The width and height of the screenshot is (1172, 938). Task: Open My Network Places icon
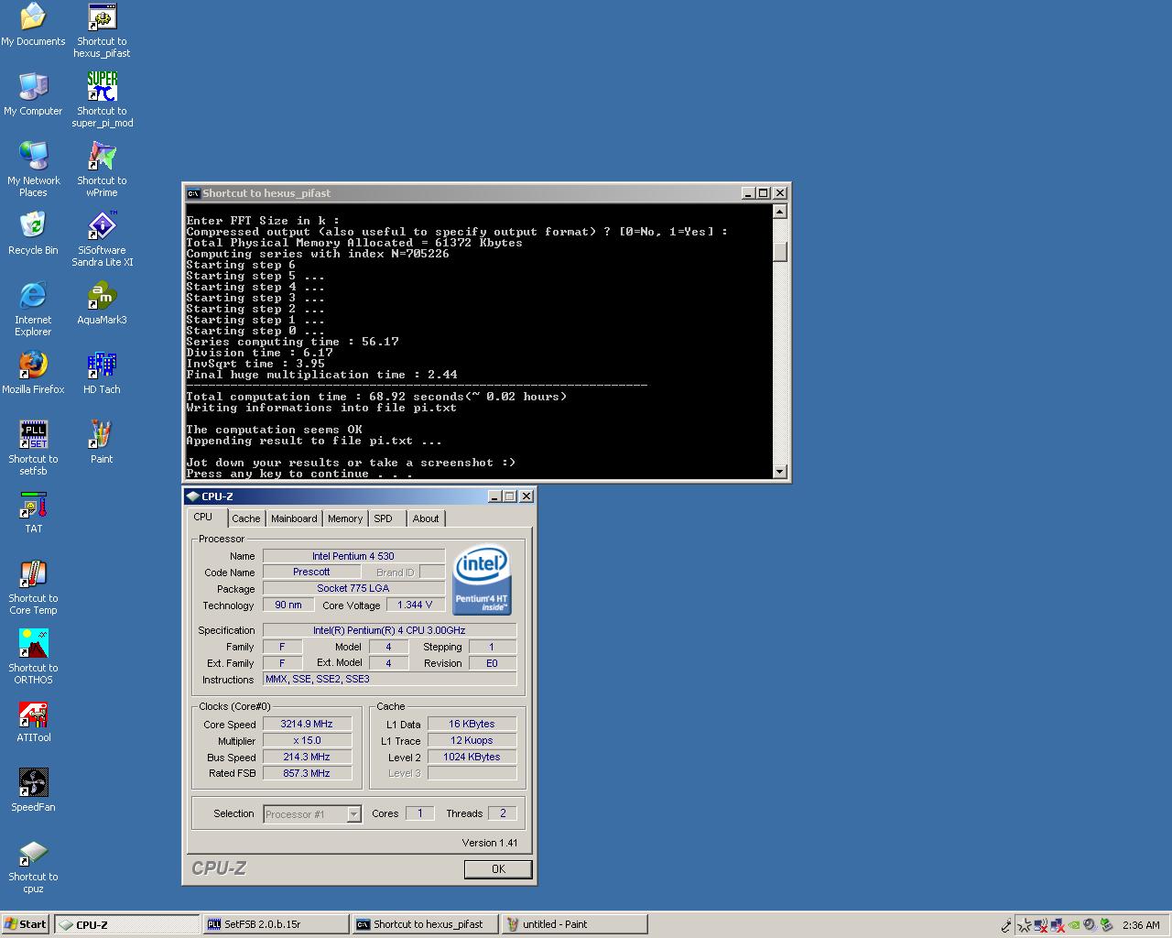click(33, 169)
